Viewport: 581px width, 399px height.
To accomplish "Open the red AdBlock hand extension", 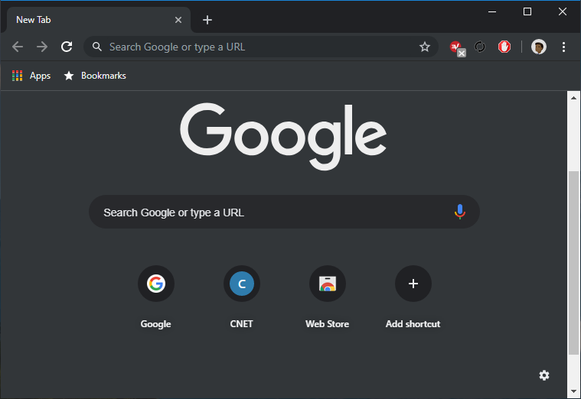I will [x=504, y=47].
